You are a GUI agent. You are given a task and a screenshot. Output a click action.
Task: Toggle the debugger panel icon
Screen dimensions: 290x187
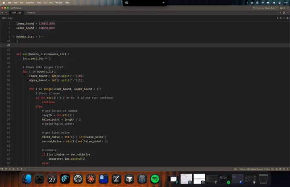(x=280, y=169)
